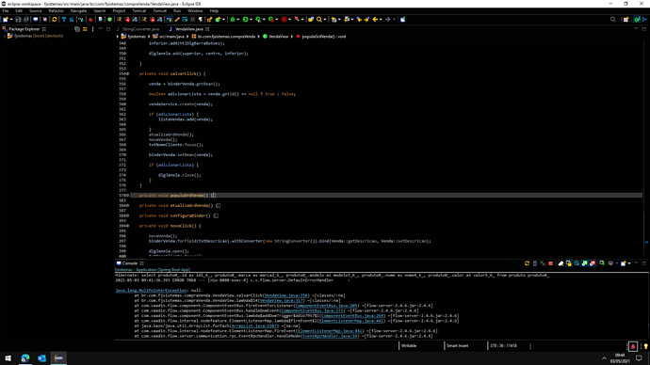650x365 pixels.
Task: Open the VendaView.java:358 stack trace link
Action: (x=286, y=295)
